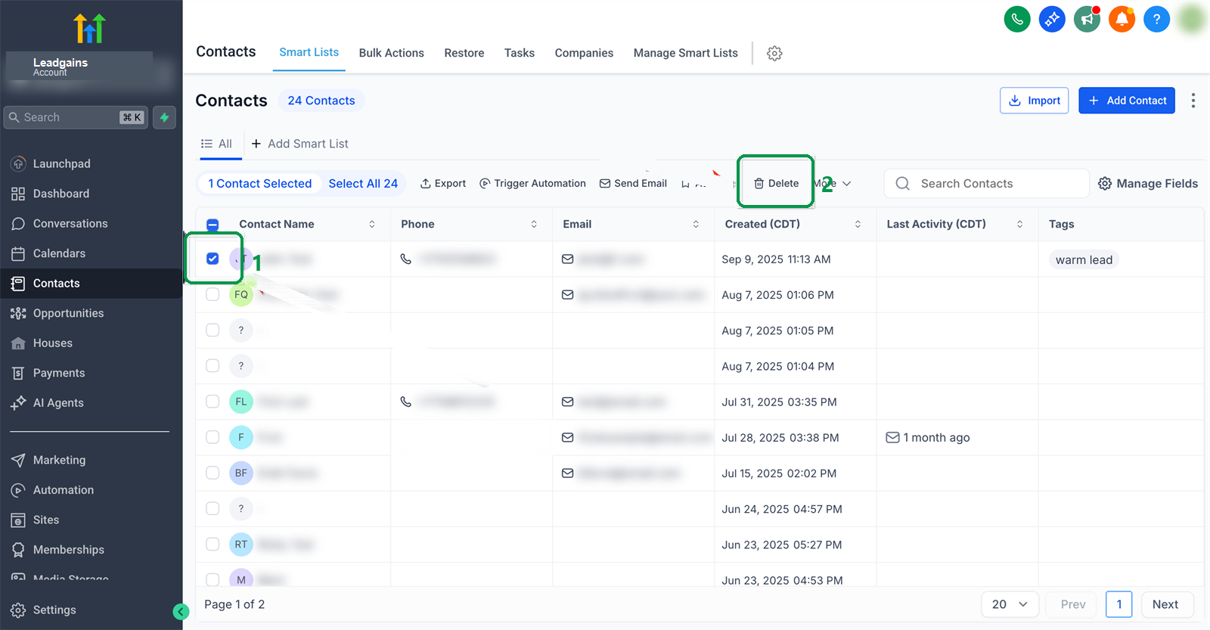Open Launchpad from sidebar
1210x630 pixels.
tap(61, 163)
